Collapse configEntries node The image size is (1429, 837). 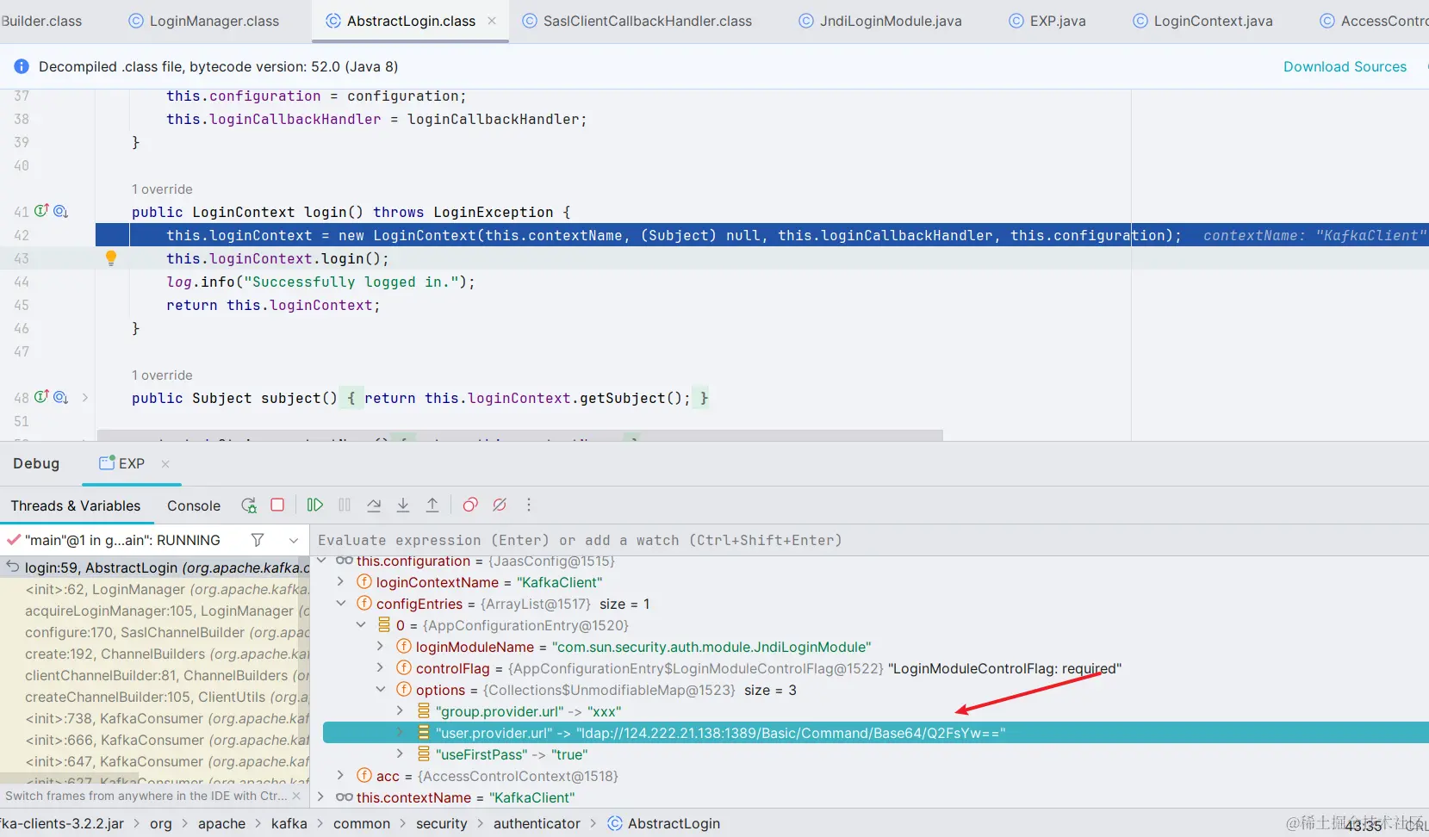[x=340, y=604]
